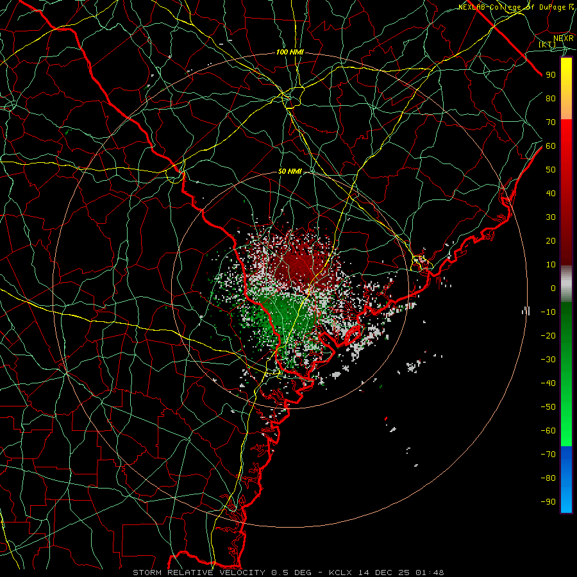Click the 80 value on the velocity scale

551,98
